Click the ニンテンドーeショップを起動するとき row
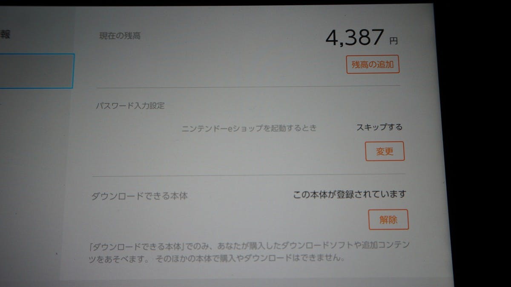Image resolution: width=511 pixels, height=287 pixels. [x=249, y=127]
